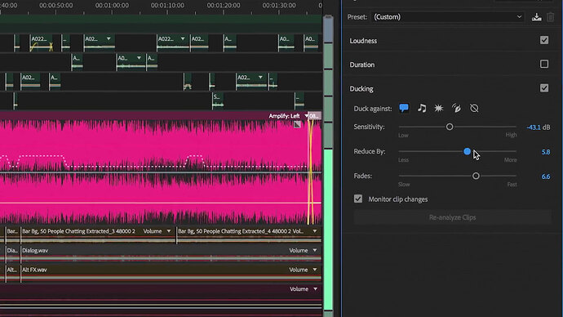Click the 00:00:50:00 mark on time ruler

pos(56,6)
